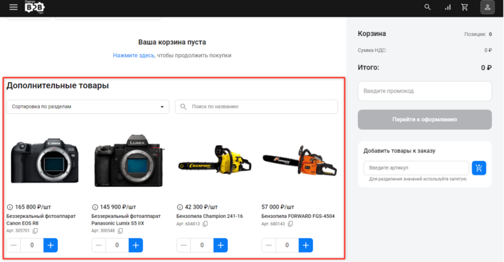Click the 57 000 ₽/шт price
Screen dimensions: 504x262
278,207
